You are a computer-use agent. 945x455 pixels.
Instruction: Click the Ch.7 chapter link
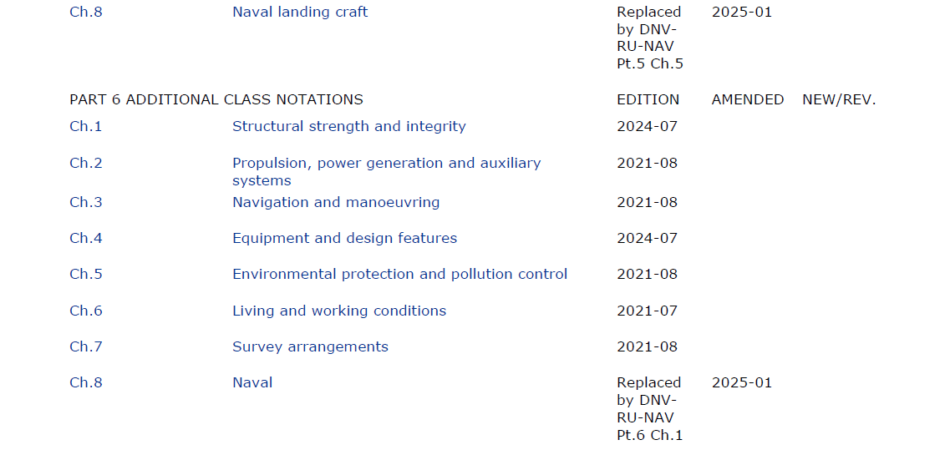tap(85, 347)
